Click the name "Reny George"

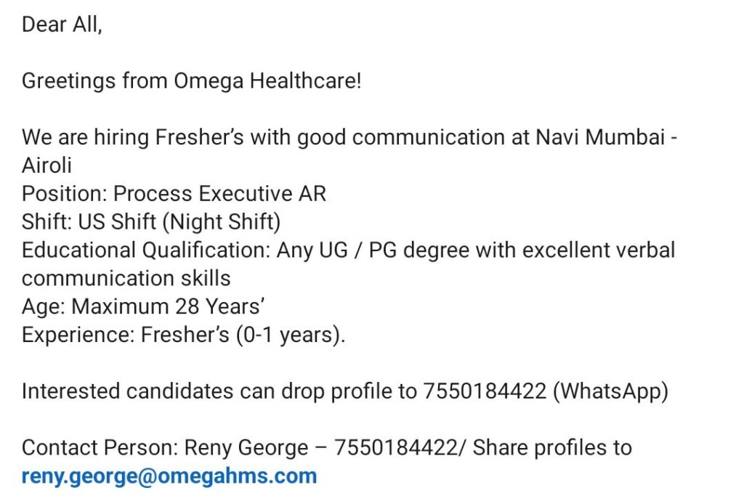[246, 448]
